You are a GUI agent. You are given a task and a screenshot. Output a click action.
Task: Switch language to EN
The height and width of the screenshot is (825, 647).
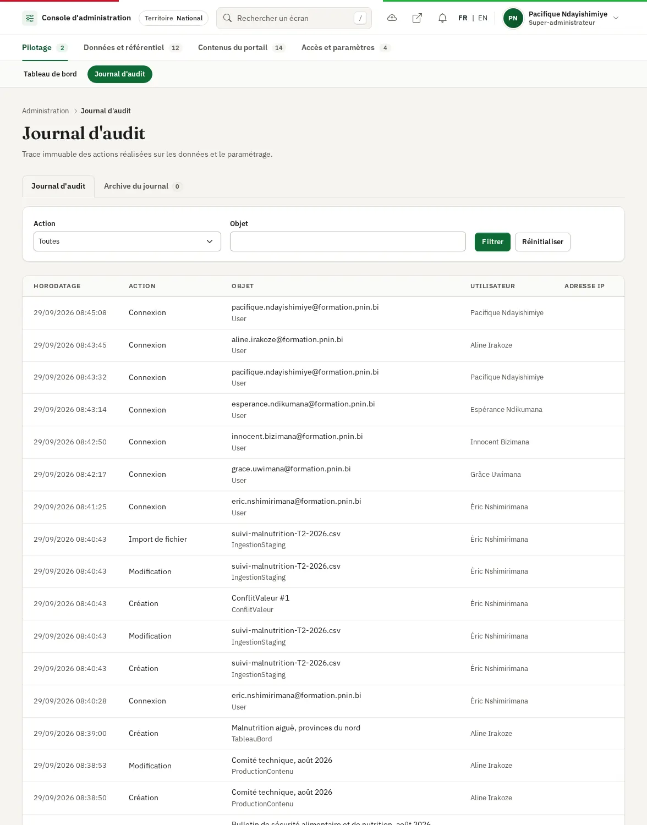point(482,18)
